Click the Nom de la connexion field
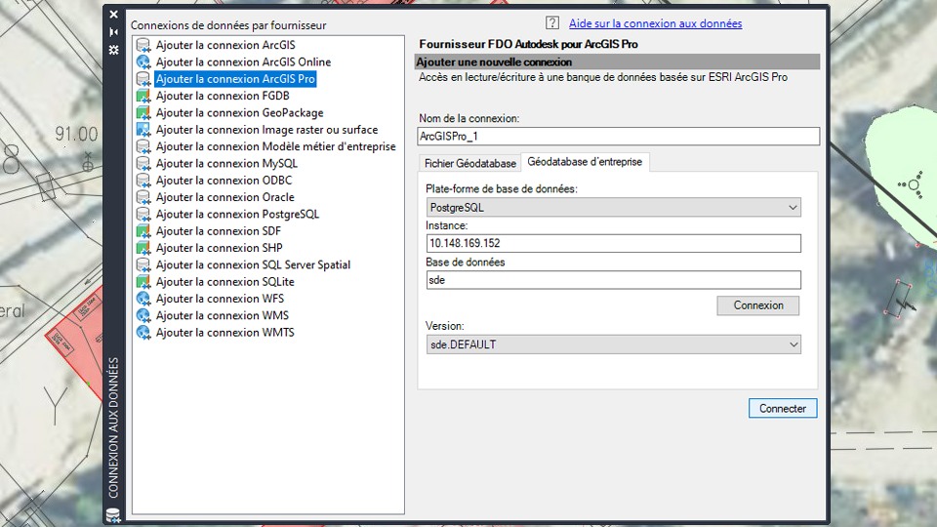Image resolution: width=937 pixels, height=527 pixels. (x=618, y=137)
